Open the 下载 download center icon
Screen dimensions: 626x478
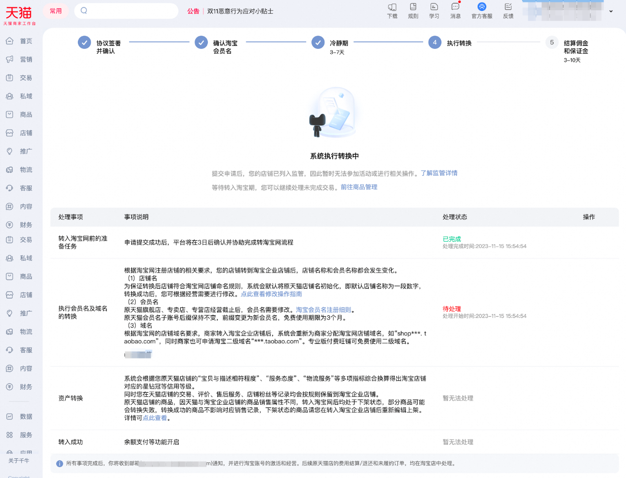[x=391, y=10]
